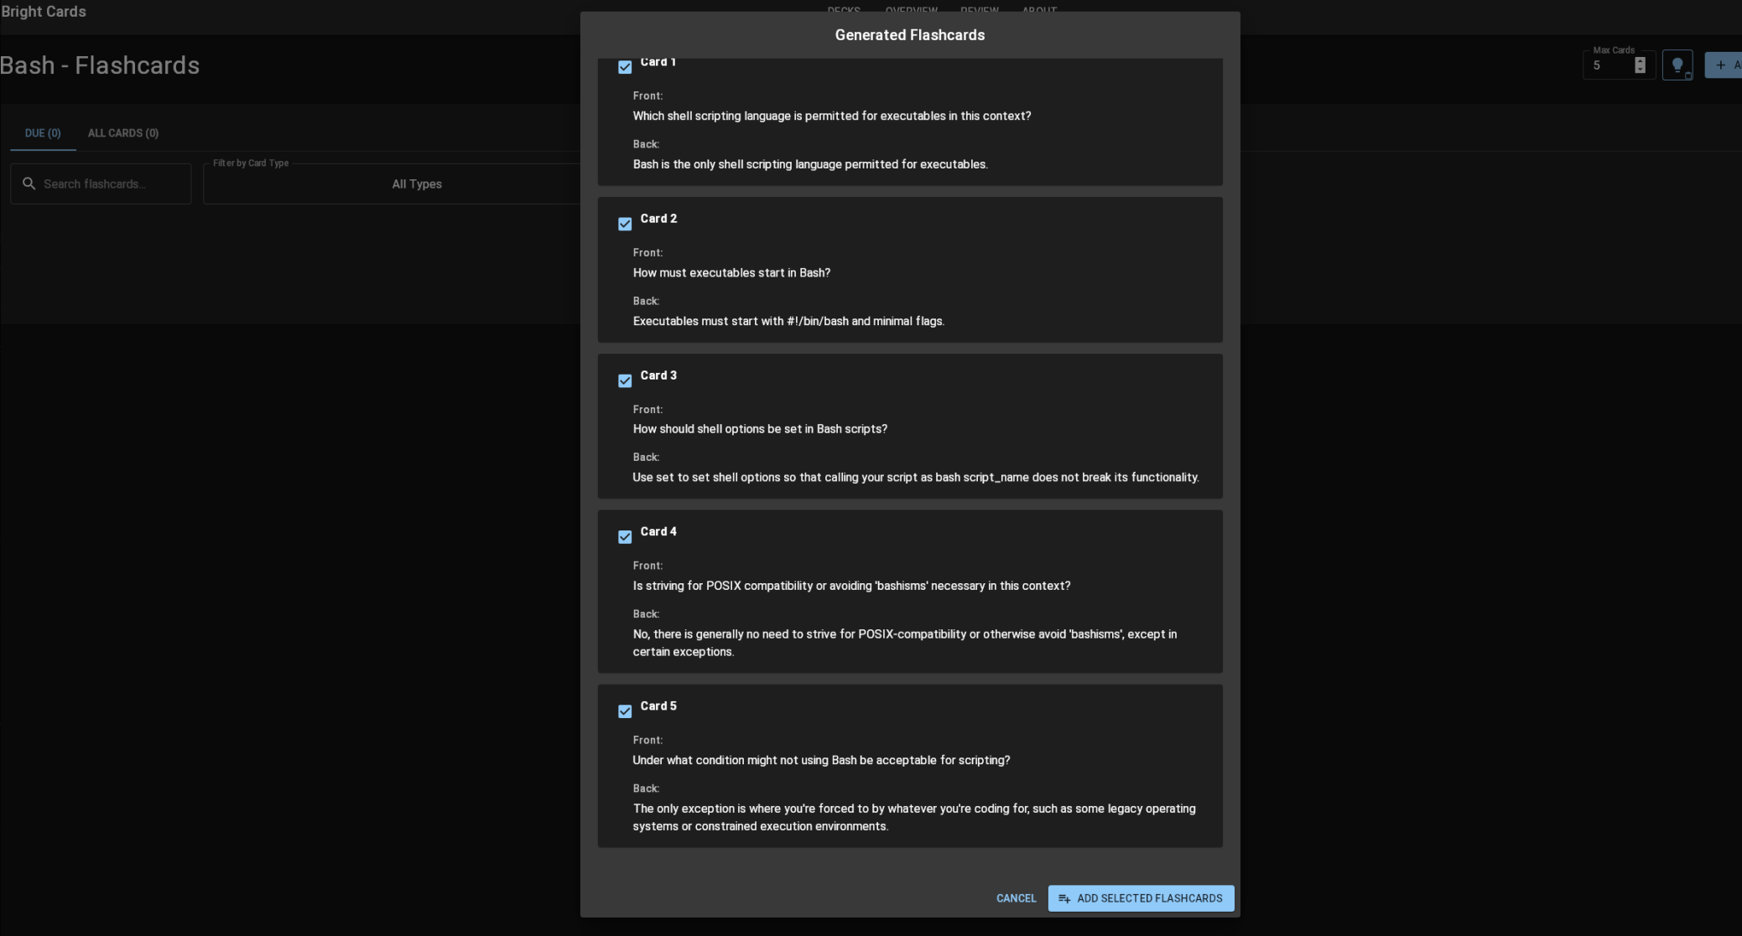This screenshot has height=936, width=1742.
Task: Click the Search flashcards input field
Action: click(101, 184)
